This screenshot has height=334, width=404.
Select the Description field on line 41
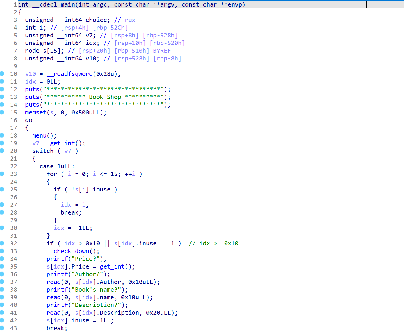119,313
